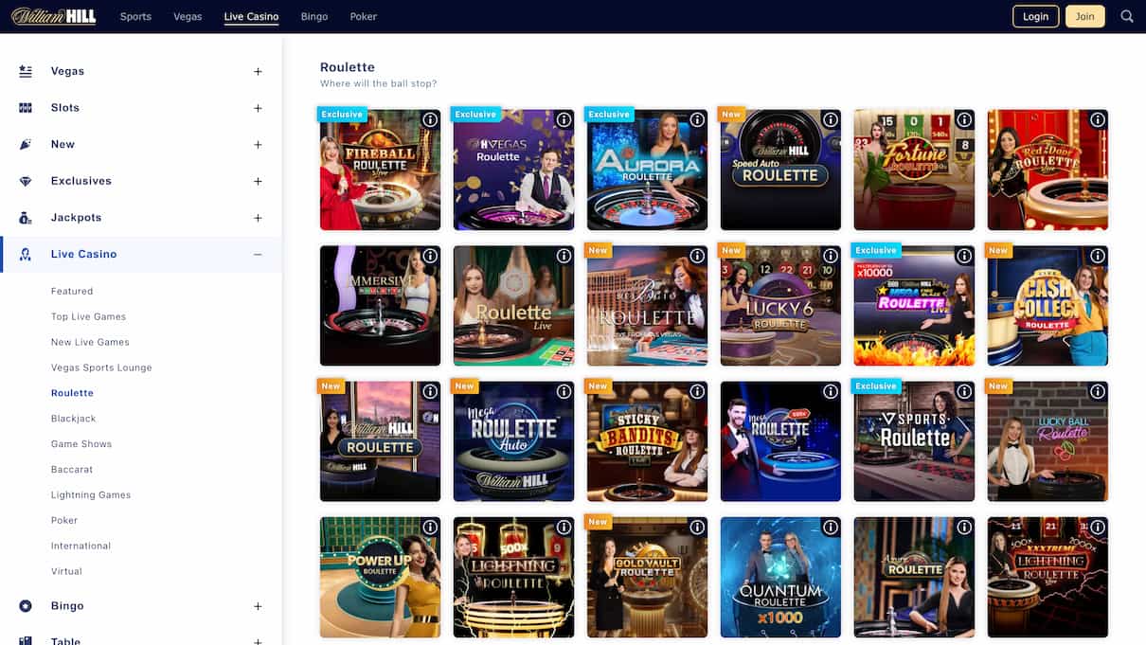Show info for Lucky Ball Roulette
The width and height of the screenshot is (1146, 645).
[1098, 391]
